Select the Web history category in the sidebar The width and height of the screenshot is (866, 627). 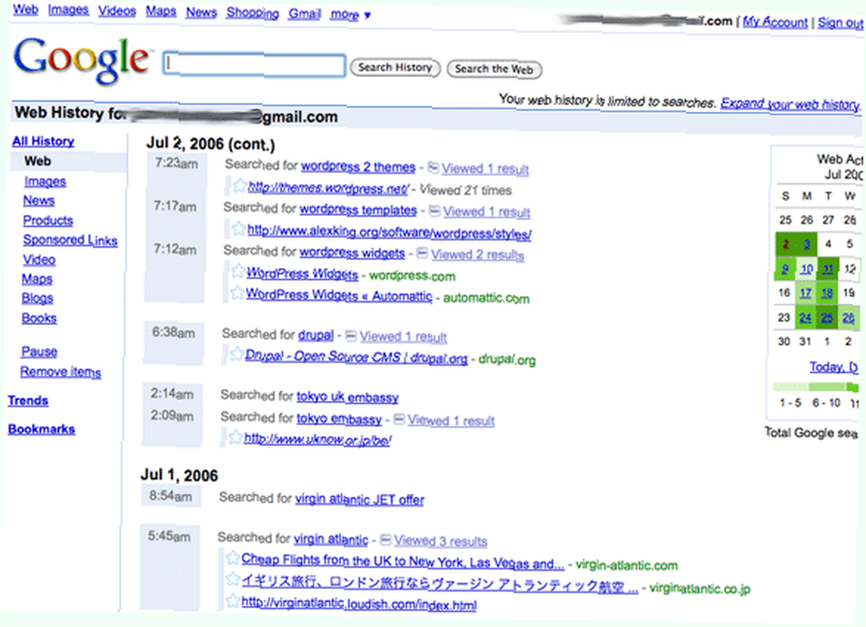37,161
